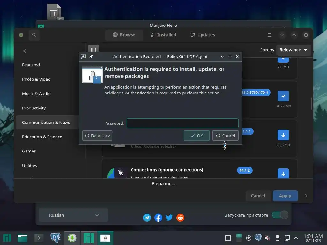327x245 pixels.
Task: Toggle the installed checkmark for 316.7 MB package
Action: [283, 96]
